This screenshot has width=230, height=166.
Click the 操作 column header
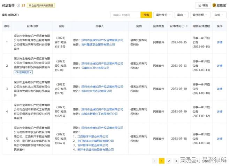click(220, 26)
